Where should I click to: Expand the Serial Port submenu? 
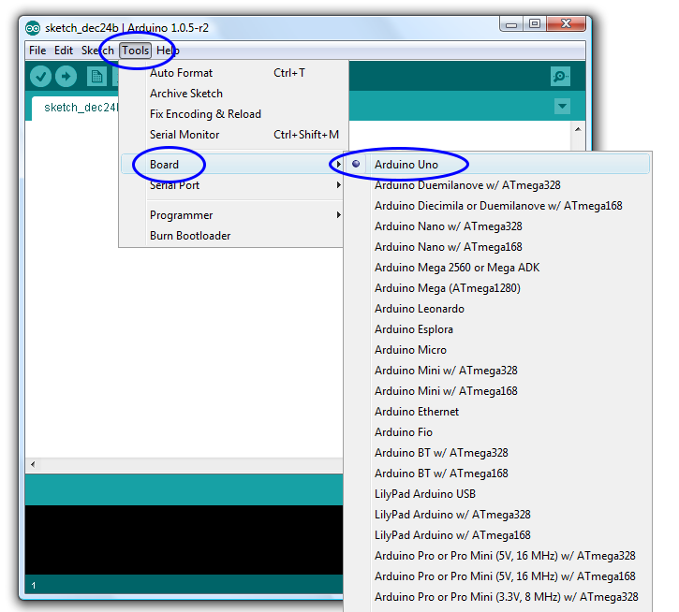pos(233,185)
